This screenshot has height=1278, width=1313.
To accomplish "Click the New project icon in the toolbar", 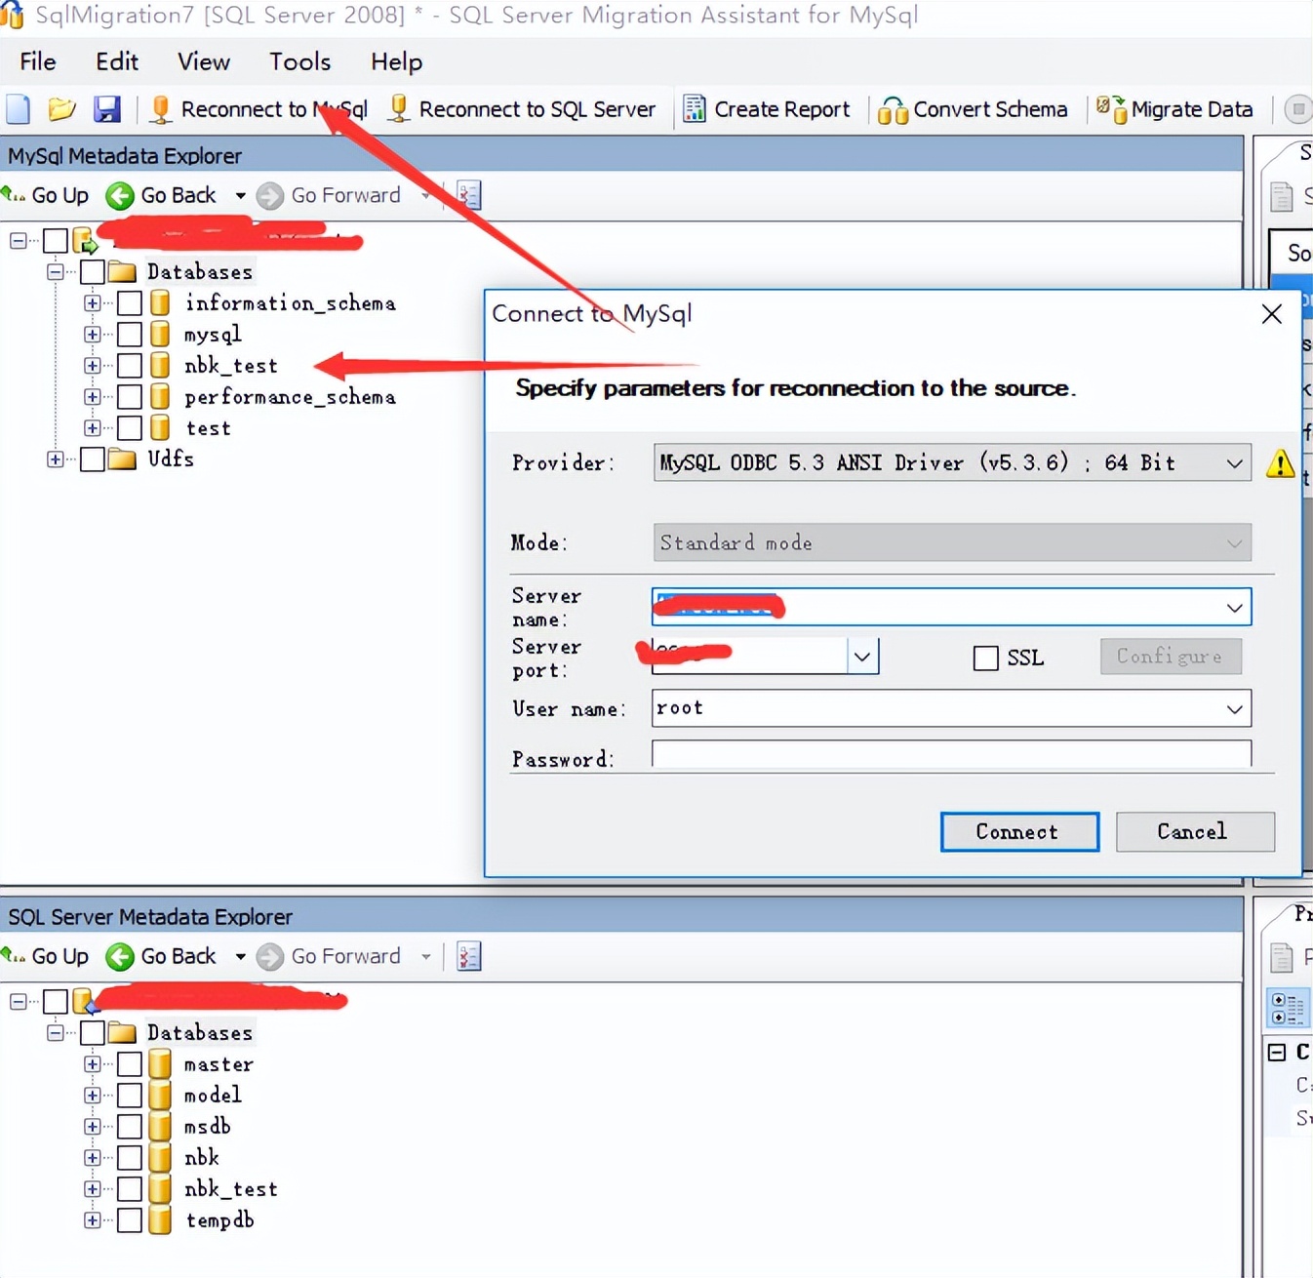I will point(18,109).
